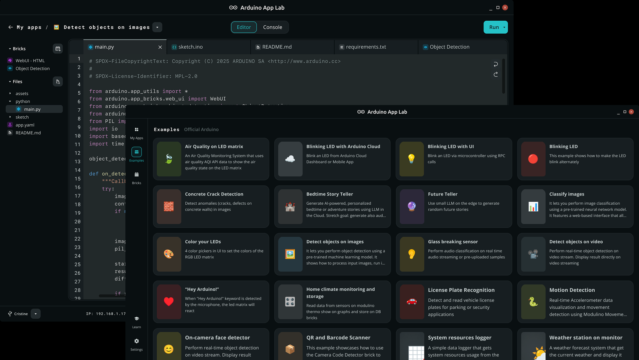The height and width of the screenshot is (360, 639).
Task: Expand the sketch folder
Action: point(10,117)
